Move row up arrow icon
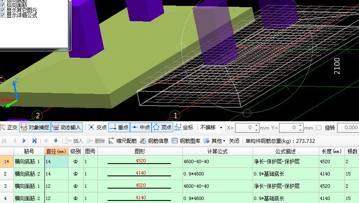The height and width of the screenshot is (203, 359). [46, 141]
